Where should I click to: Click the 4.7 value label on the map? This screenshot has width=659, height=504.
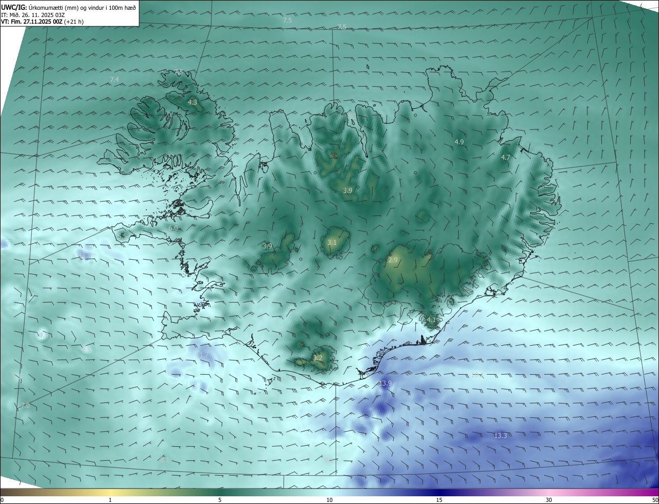506,158
